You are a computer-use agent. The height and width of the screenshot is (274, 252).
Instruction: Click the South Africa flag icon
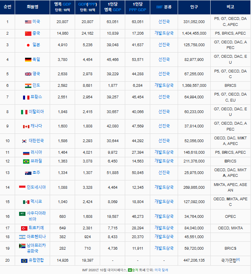click(22, 246)
